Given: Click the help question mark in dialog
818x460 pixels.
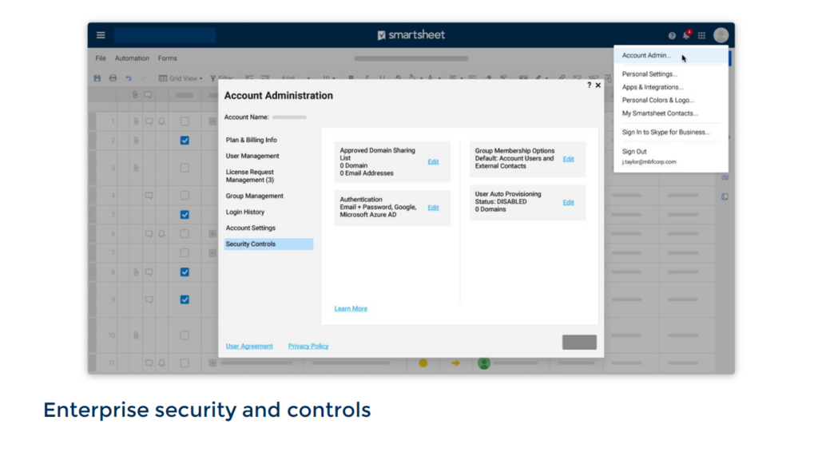Looking at the screenshot, I should (589, 85).
